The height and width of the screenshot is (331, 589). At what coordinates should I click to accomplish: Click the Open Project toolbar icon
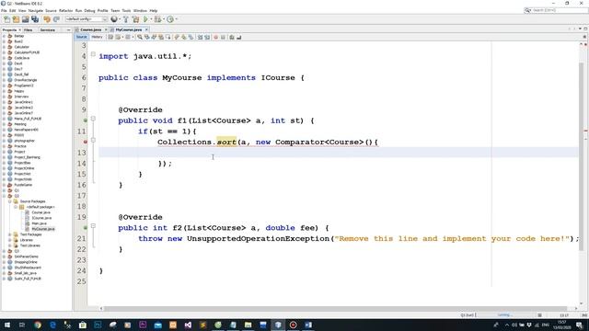25,19
